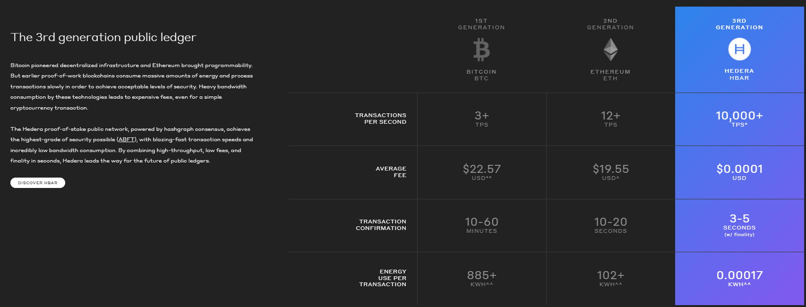Viewport: 806px width, 307px height.
Task: Click Hedera's 0.00017 KWH energy cell
Action: click(739, 279)
